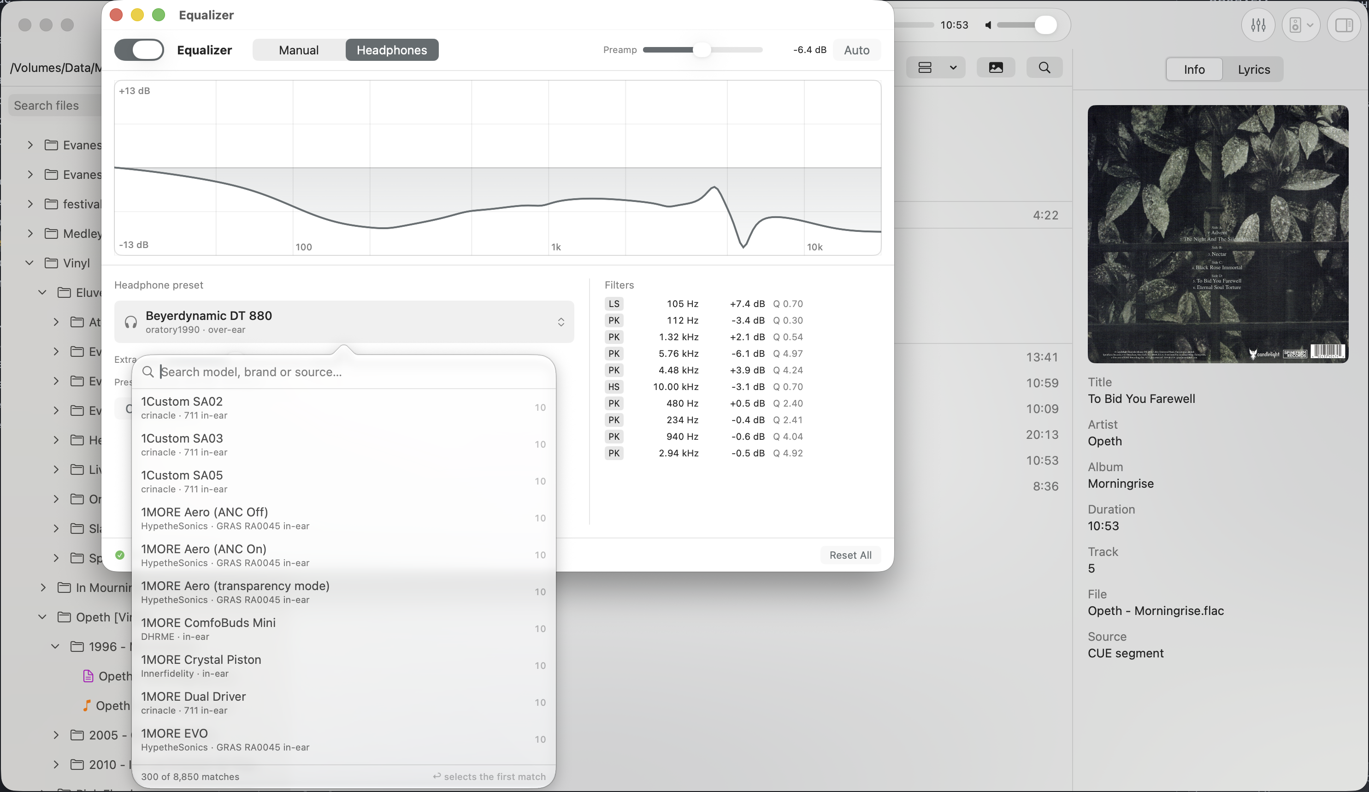This screenshot has height=792, width=1369.
Task: Select 1MORE Aero (ANC On) preset
Action: [343, 555]
